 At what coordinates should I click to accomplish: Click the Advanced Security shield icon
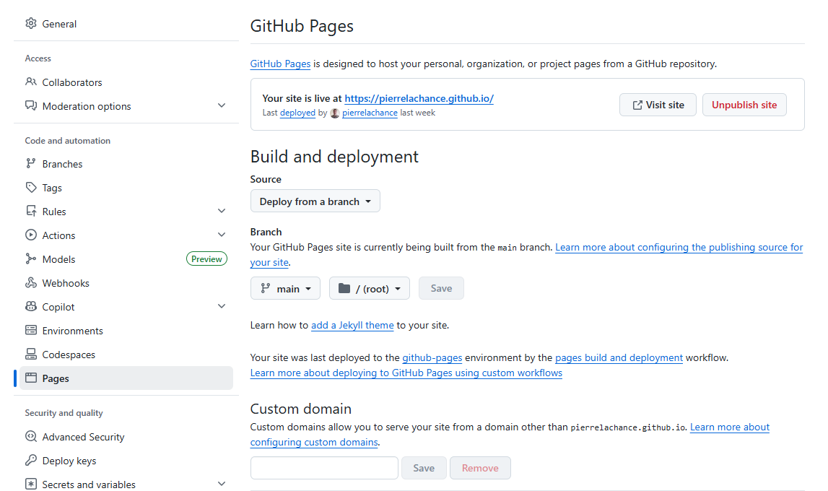pos(31,437)
